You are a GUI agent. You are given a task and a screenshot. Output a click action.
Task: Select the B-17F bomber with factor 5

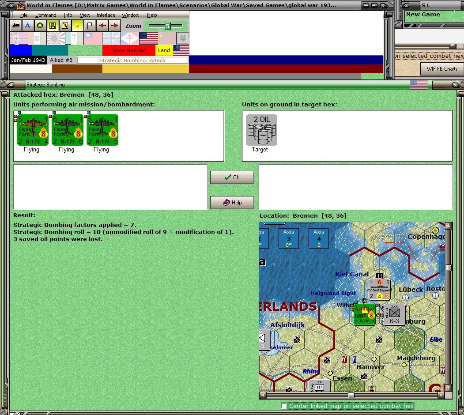[x=102, y=130]
